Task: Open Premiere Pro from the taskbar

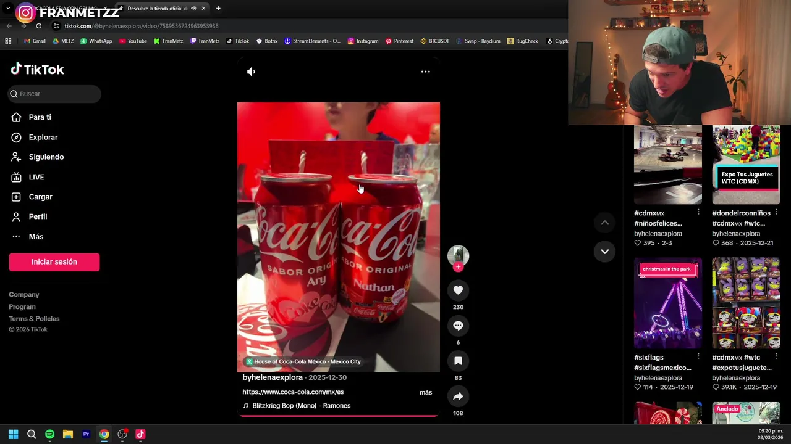Action: click(86, 434)
